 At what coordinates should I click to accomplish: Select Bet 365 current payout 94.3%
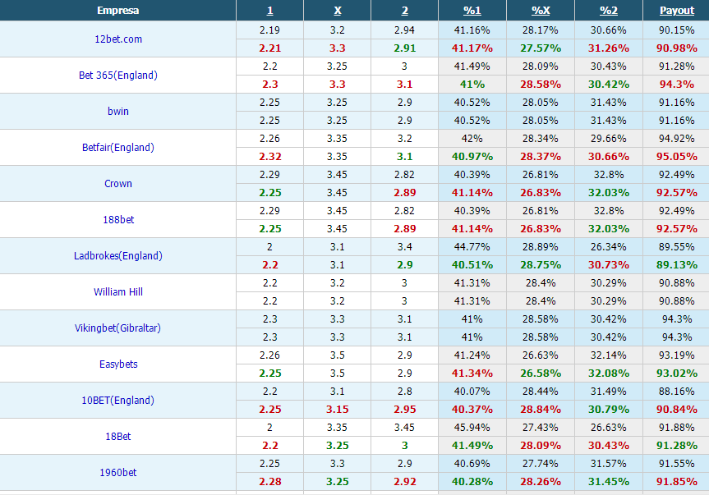point(676,85)
